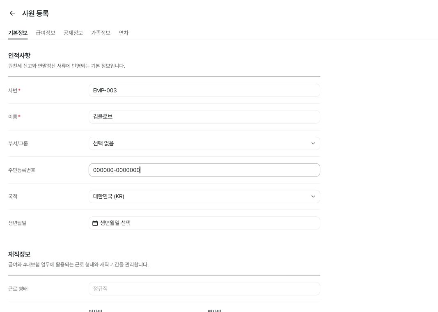The height and width of the screenshot is (312, 438).
Task: Switch to the 공제정보 tab
Action: click(x=73, y=33)
